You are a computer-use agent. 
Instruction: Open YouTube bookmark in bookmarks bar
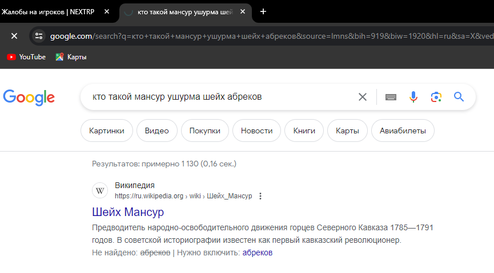(x=26, y=57)
